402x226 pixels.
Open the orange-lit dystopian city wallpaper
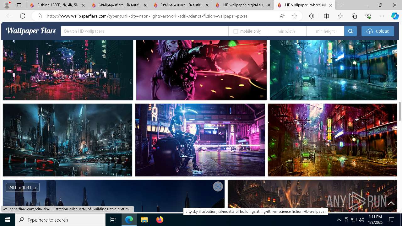[312, 196]
